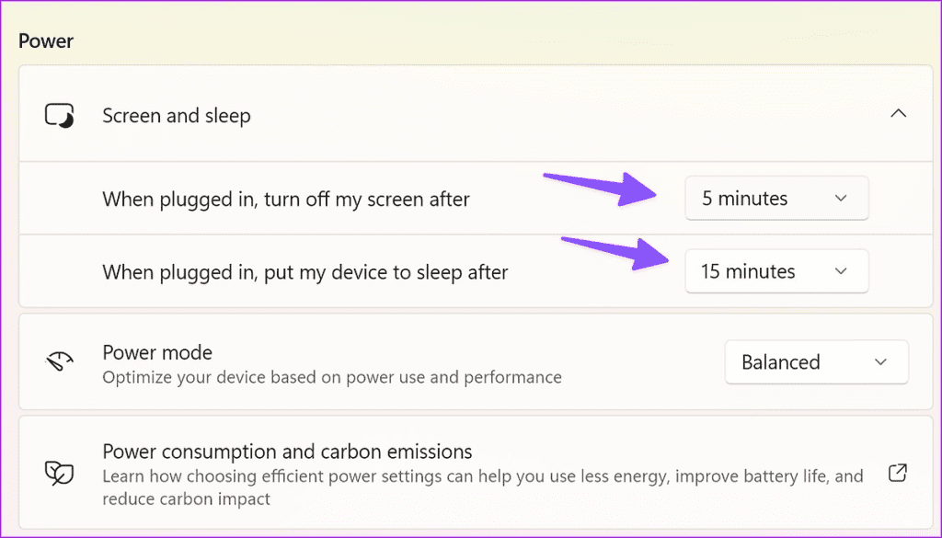
Task: Click the Screen and sleep screen-with-moon icon
Action: pos(58,114)
